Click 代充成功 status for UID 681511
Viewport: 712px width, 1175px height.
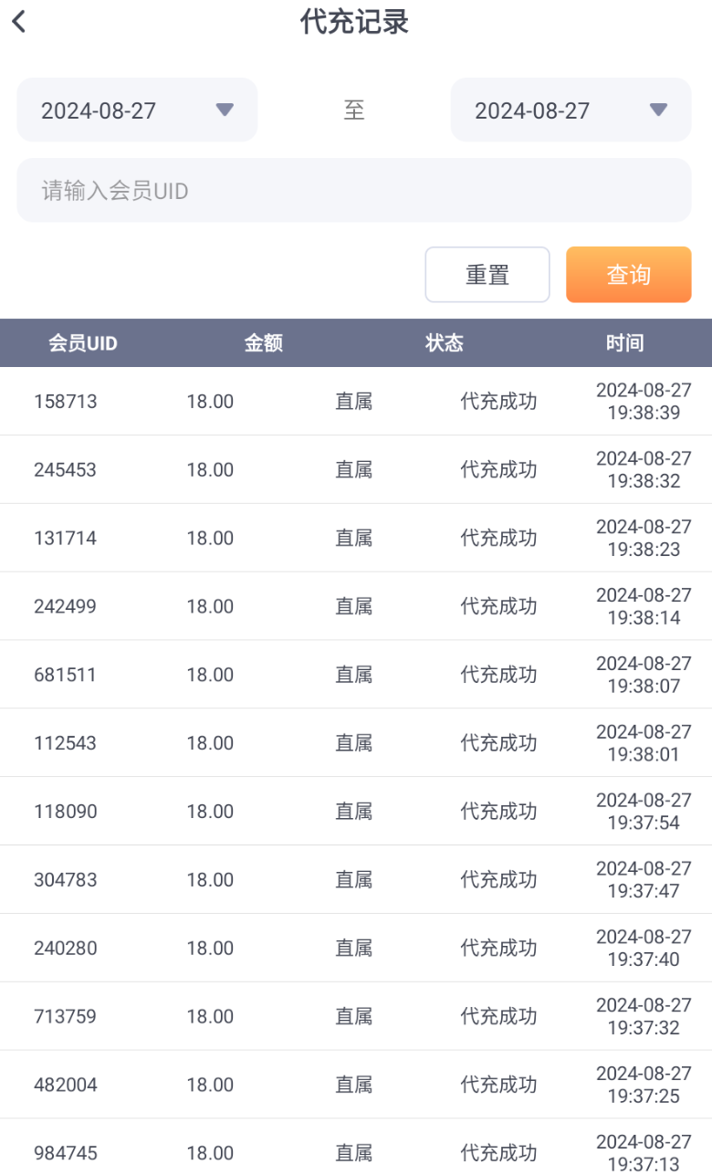click(x=498, y=675)
